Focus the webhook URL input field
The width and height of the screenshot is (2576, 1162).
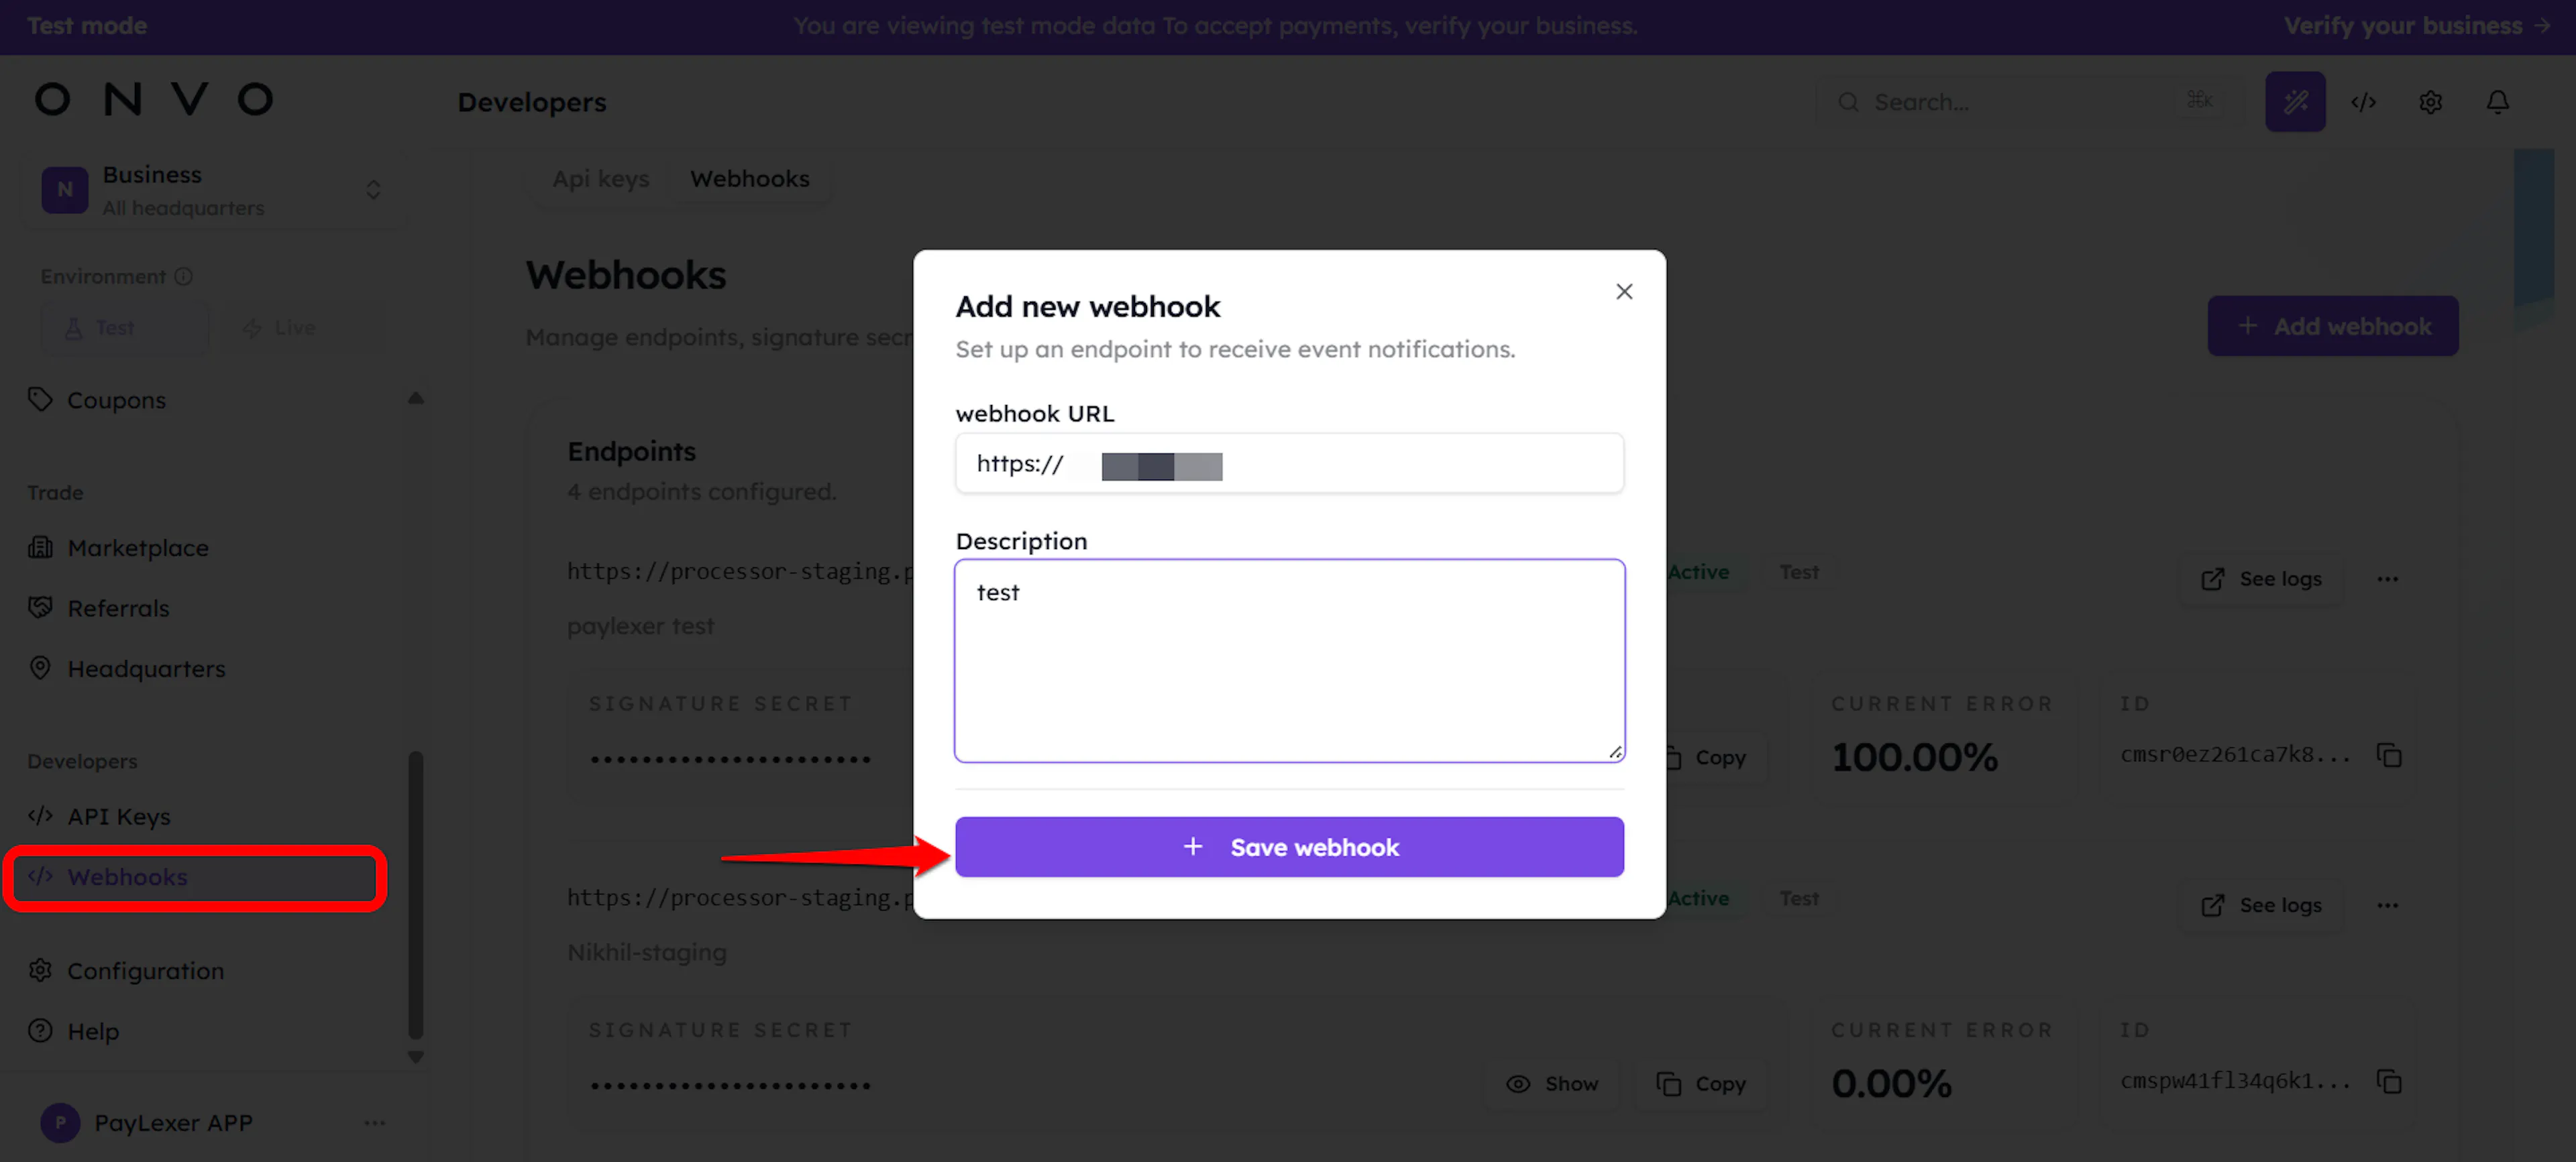pos(1289,463)
